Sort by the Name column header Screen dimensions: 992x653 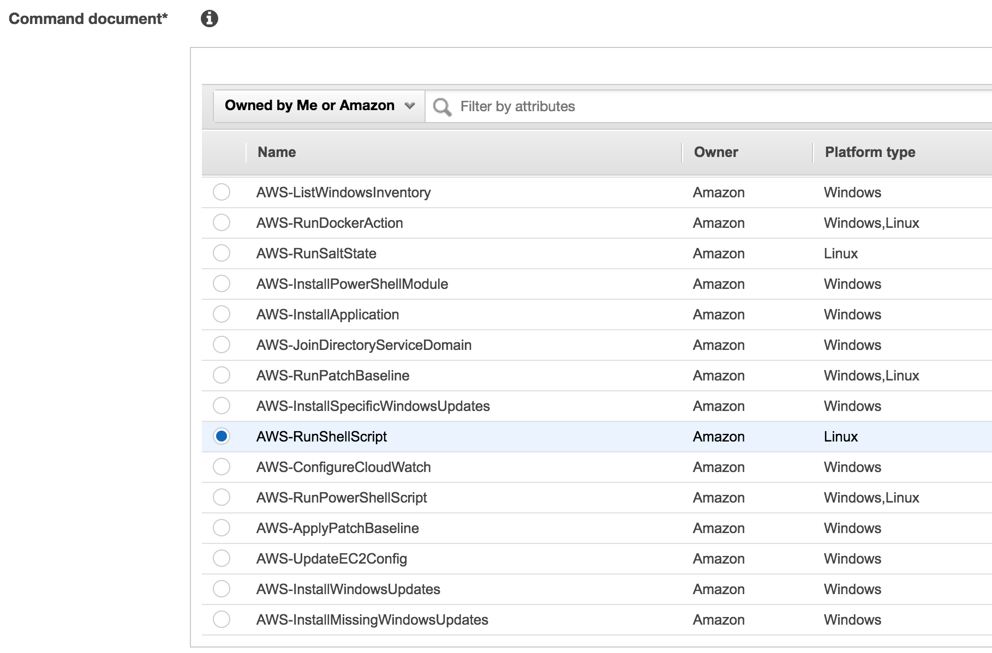click(277, 152)
